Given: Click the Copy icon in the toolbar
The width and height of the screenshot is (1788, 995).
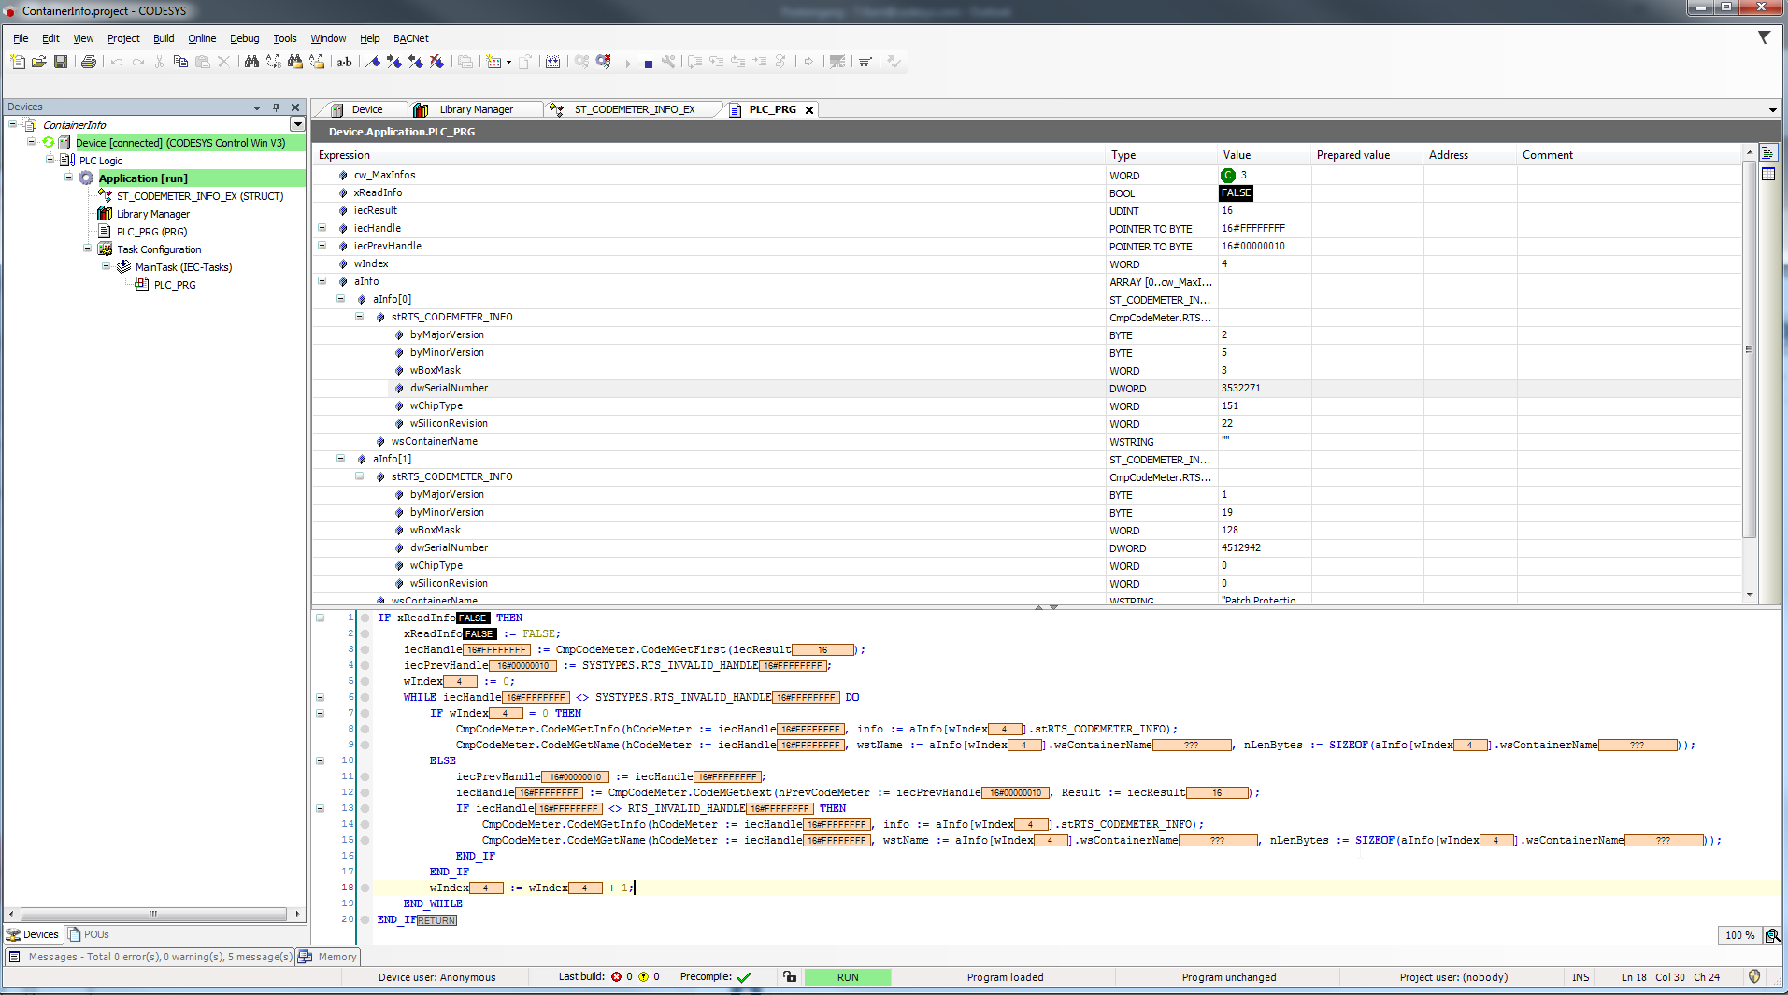Looking at the screenshot, I should tap(180, 62).
